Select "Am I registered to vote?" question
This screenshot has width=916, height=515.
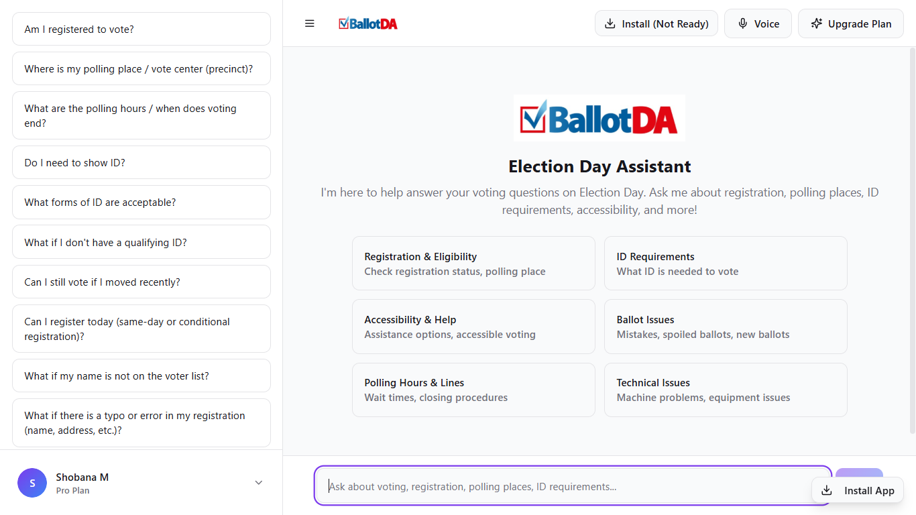click(x=141, y=30)
